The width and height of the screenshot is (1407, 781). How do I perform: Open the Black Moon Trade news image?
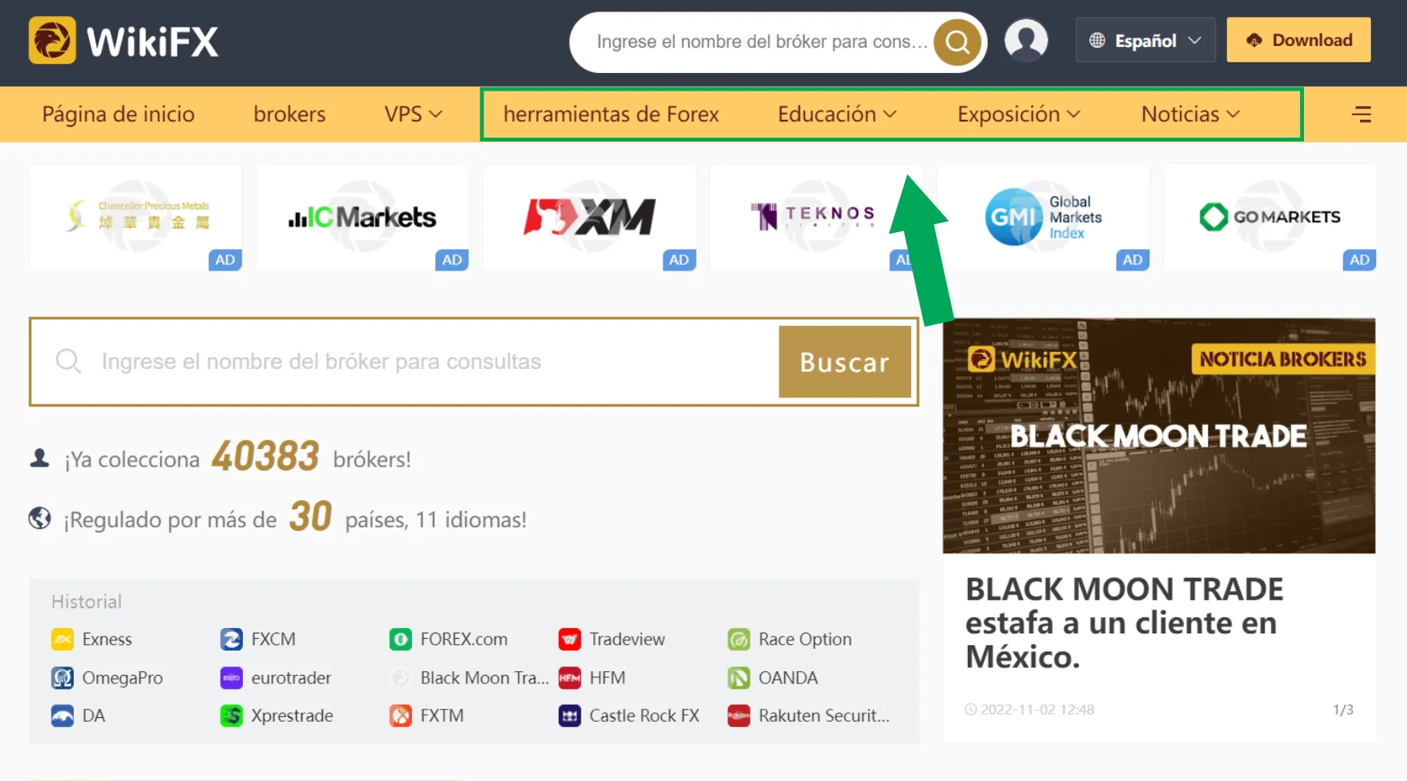click(1159, 436)
